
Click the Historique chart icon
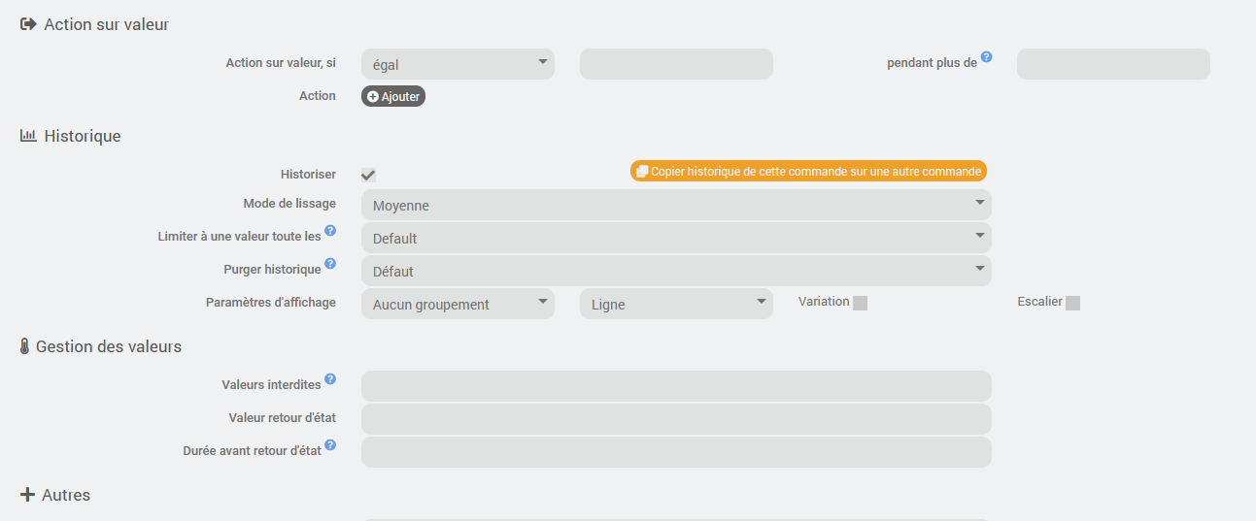click(28, 136)
